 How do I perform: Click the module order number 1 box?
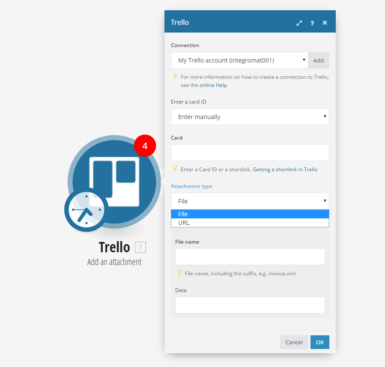(x=140, y=247)
